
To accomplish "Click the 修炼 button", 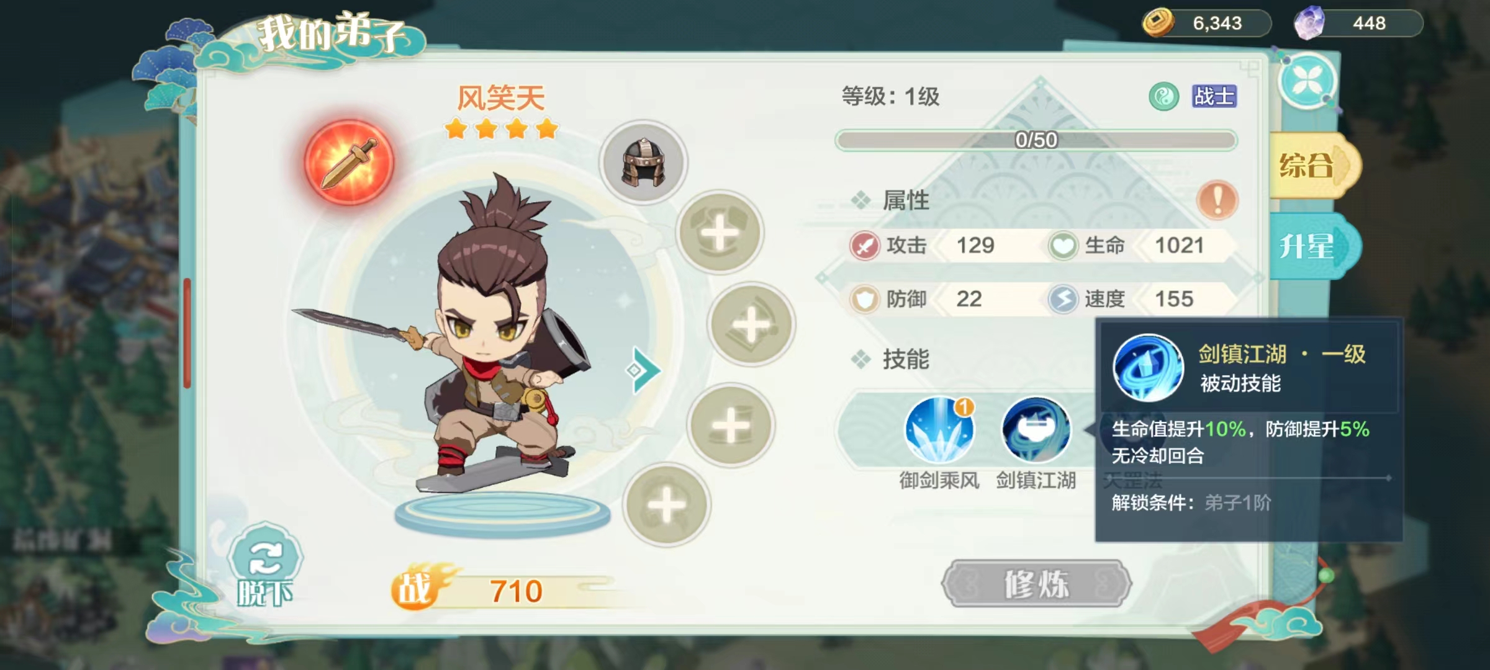I will [1036, 583].
